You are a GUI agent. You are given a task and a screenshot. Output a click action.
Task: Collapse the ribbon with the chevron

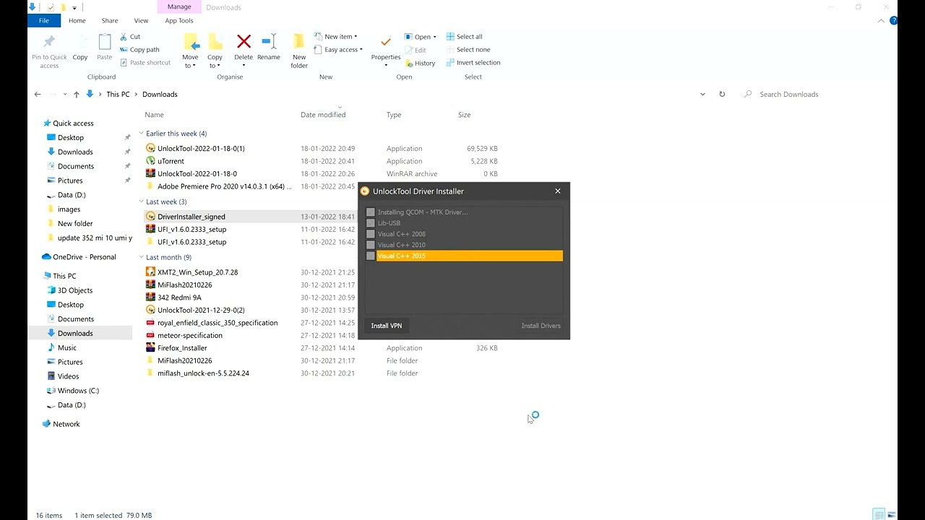(881, 21)
